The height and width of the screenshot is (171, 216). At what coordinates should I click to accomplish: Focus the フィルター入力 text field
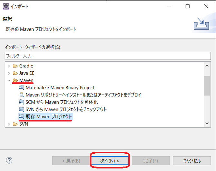tap(108, 56)
